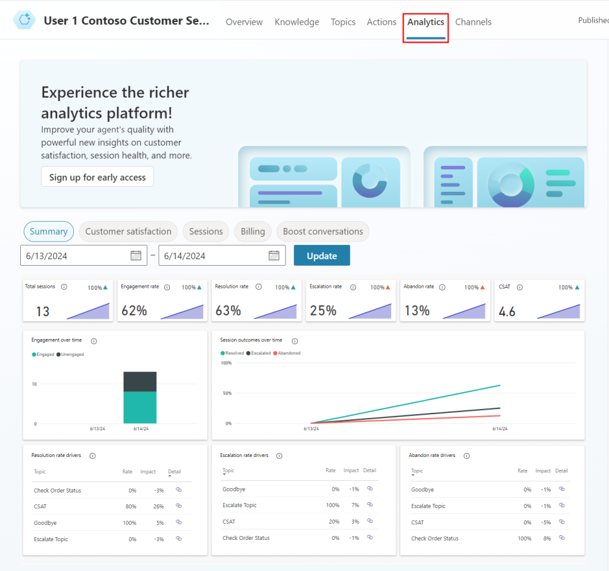Open detail icon for CSAT under Resolution rate drivers
The height and width of the screenshot is (571, 609).
point(179,506)
